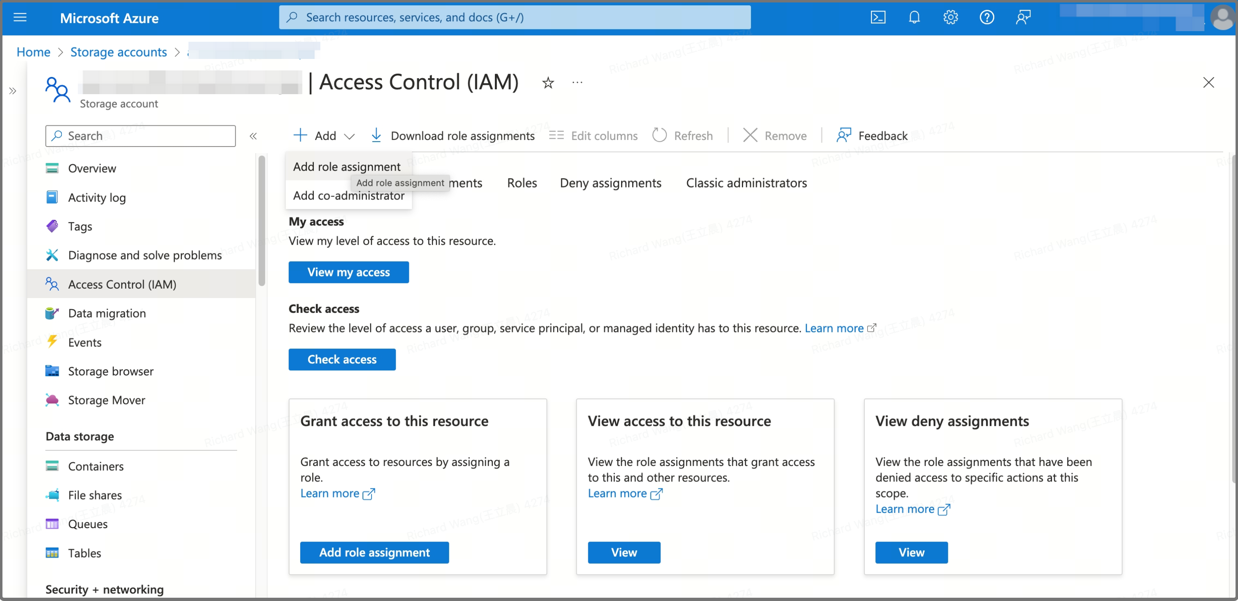
Task: Open Cloud Shell from the top bar
Action: pos(877,18)
